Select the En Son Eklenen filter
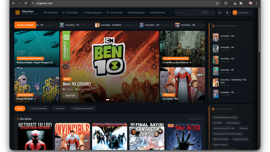 [x=38, y=108]
